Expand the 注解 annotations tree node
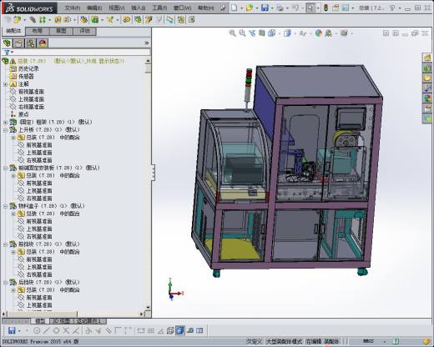The image size is (434, 347). click(5, 84)
